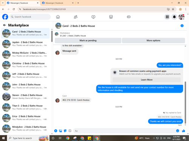Screen dimensions: 189x141
Task: Click the taskbar search box
Action: 28,138
